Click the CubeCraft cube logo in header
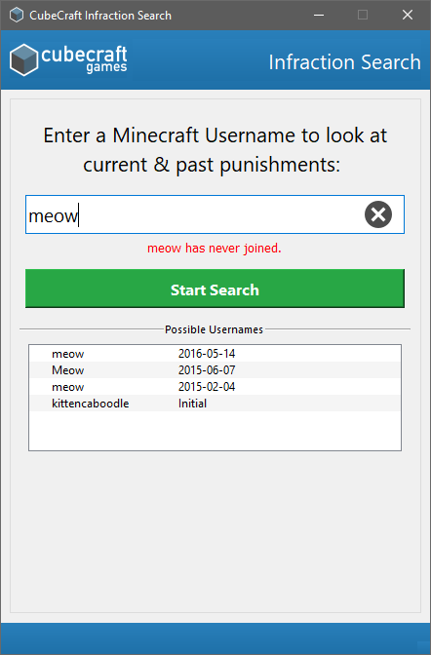The height and width of the screenshot is (655, 431). pos(23,59)
